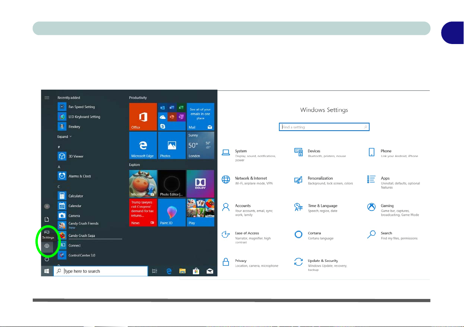Click the Office tile
The height and width of the screenshot is (327, 464).
click(x=143, y=117)
